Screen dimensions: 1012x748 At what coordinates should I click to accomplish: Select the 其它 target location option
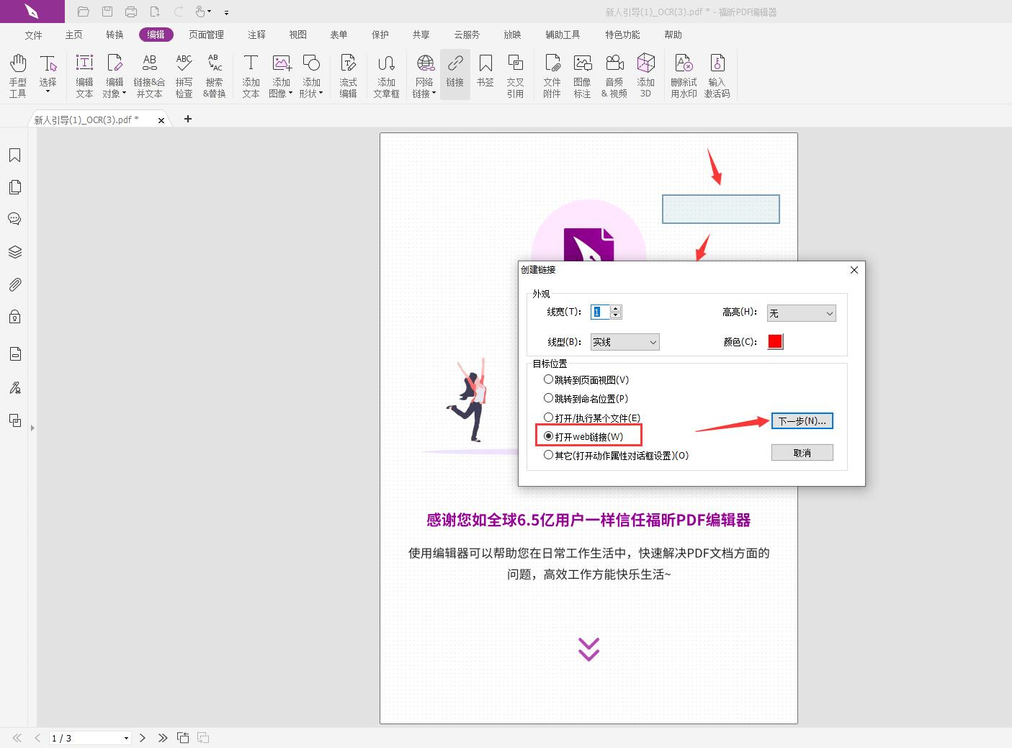tap(549, 455)
